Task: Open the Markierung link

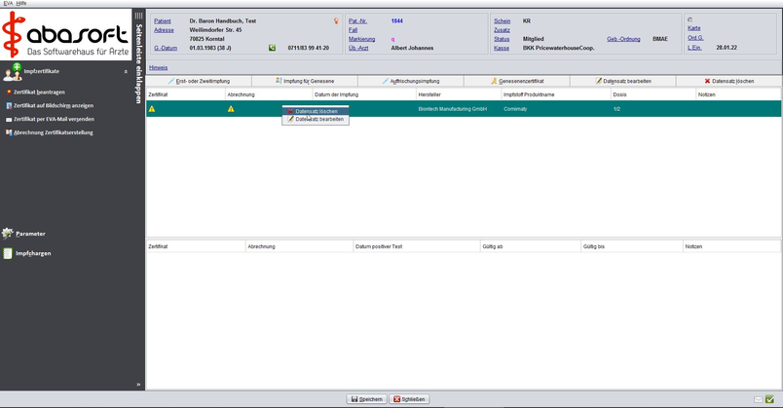Action: [x=361, y=39]
